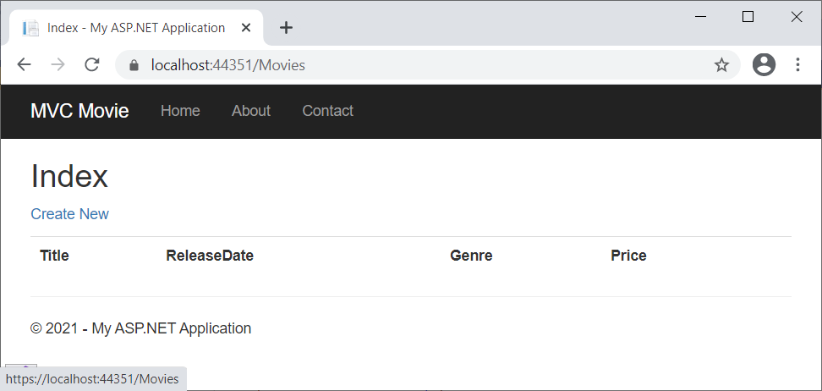Click the Create New link
The width and height of the screenshot is (822, 391).
coord(69,214)
